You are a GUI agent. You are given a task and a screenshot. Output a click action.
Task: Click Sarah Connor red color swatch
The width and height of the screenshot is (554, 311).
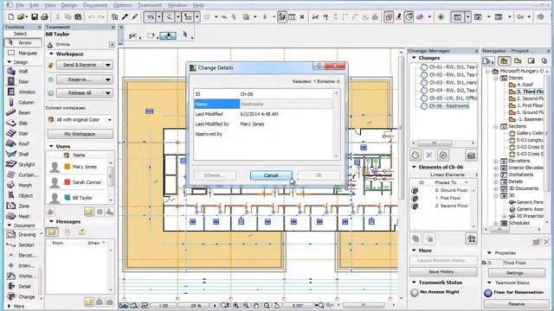tap(68, 182)
